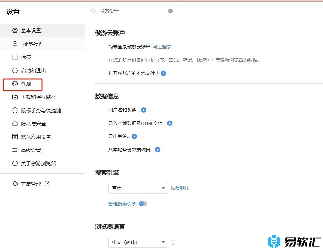Go to 鼠标手势与快捷键
323x250 pixels.
(42, 111)
